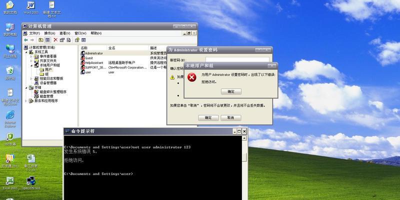
Task: Select the 网上邻居 desktop icon
Action: [10, 51]
